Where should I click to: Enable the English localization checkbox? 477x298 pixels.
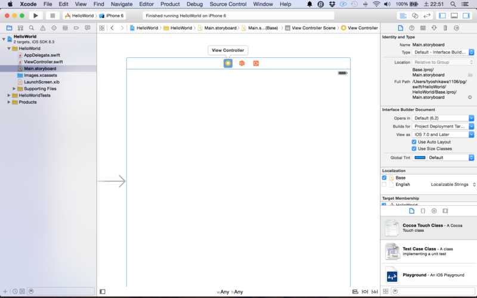(x=384, y=185)
